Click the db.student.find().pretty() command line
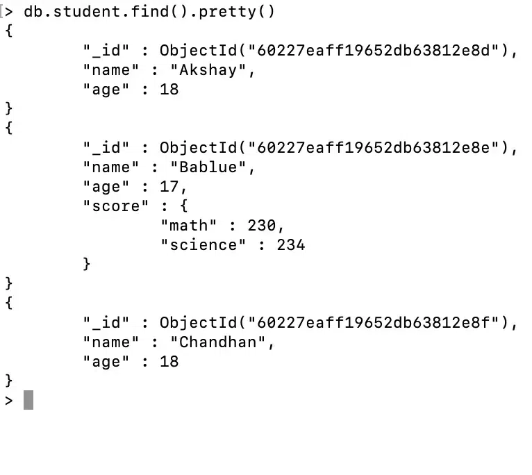 149,12
